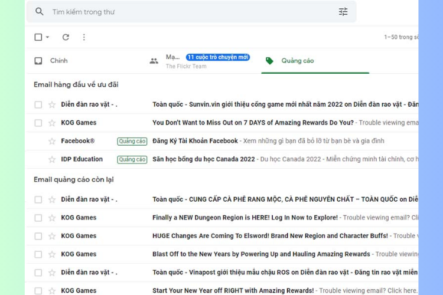The image size is (443, 295).
Task: Tick the select-all checkbox in toolbar
Action: pyautogui.click(x=38, y=37)
